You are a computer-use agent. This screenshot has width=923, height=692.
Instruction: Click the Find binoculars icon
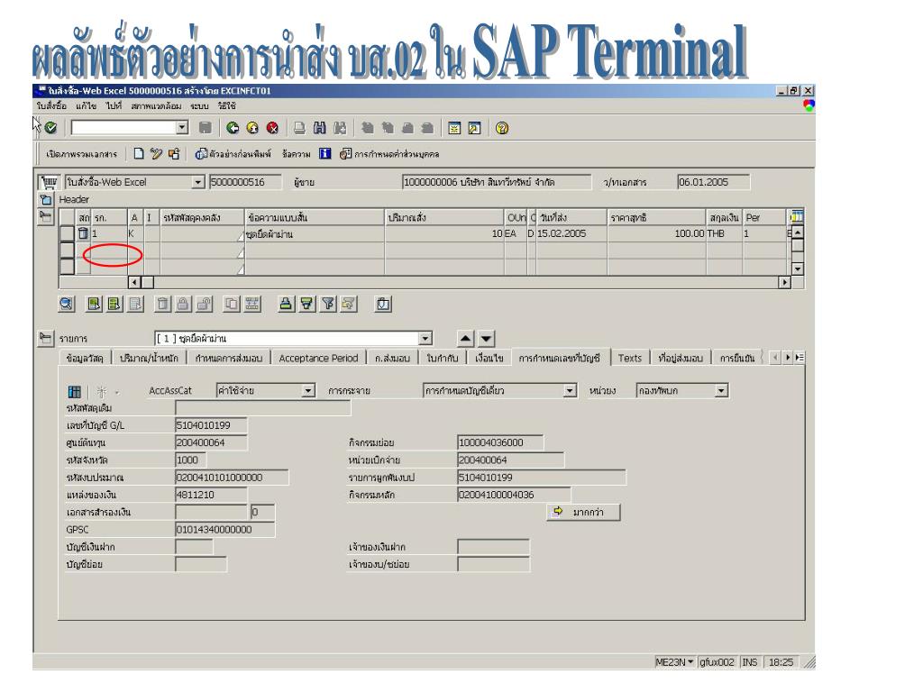click(320, 128)
